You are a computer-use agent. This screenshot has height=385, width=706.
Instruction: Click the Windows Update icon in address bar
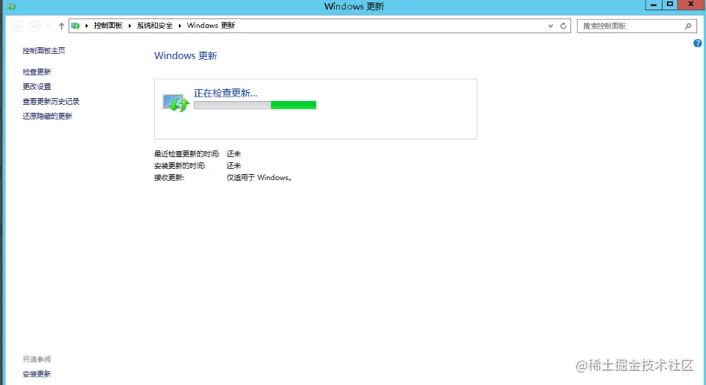76,26
